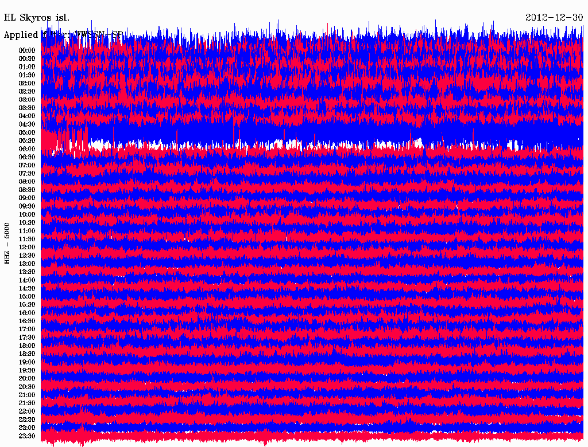
Task: Select the 12:00 time label
Action: tap(27, 247)
